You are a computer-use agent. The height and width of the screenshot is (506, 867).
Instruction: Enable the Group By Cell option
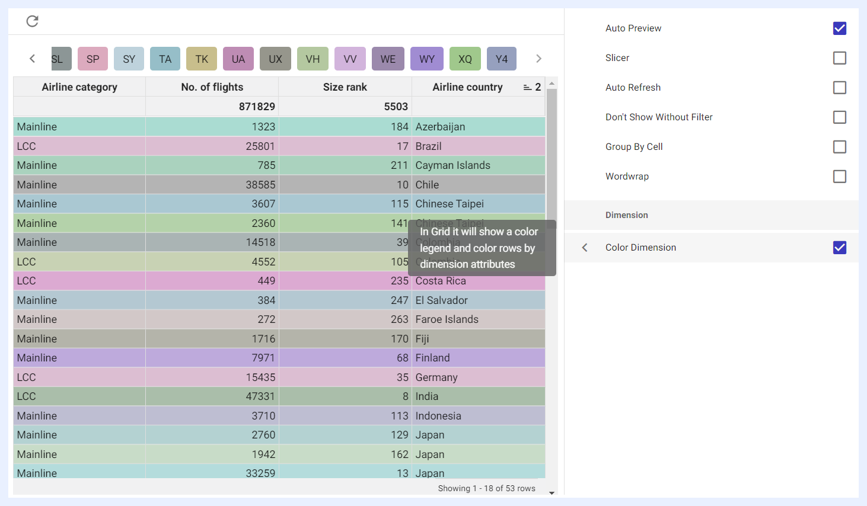click(840, 147)
